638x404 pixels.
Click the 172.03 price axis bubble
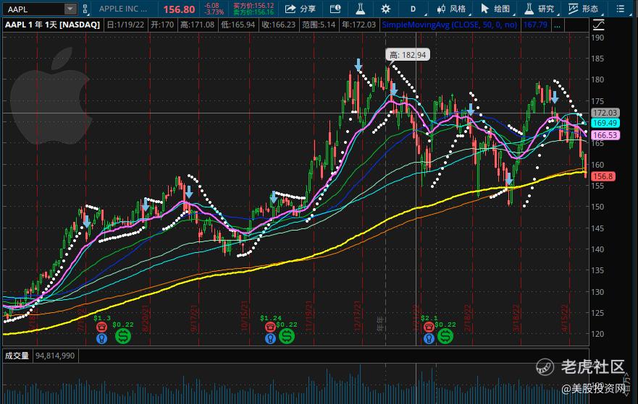605,113
